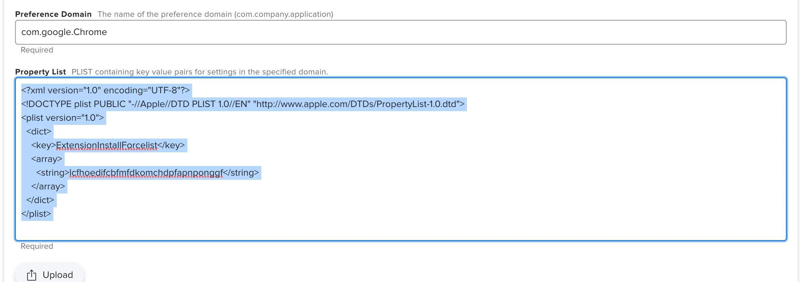
Task: Click the xml version declaration line
Action: pos(106,91)
